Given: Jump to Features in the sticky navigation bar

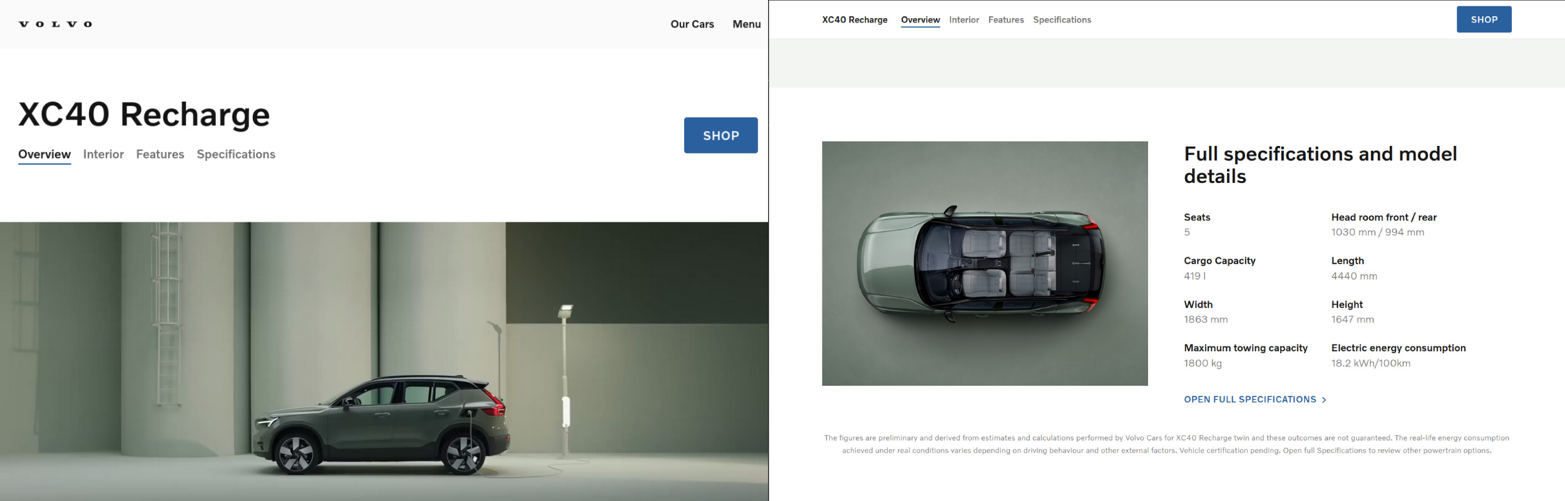Looking at the screenshot, I should click(1006, 20).
